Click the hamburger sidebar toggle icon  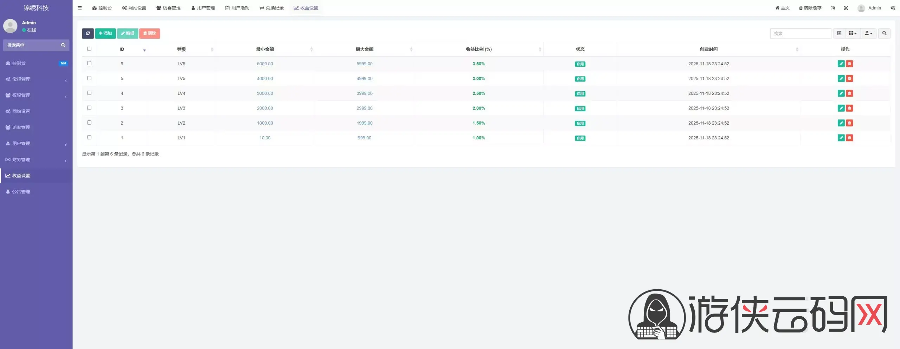pyautogui.click(x=80, y=8)
